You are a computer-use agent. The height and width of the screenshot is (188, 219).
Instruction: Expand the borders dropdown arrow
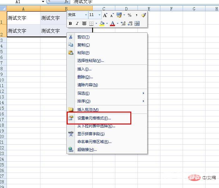click(x=96, y=24)
